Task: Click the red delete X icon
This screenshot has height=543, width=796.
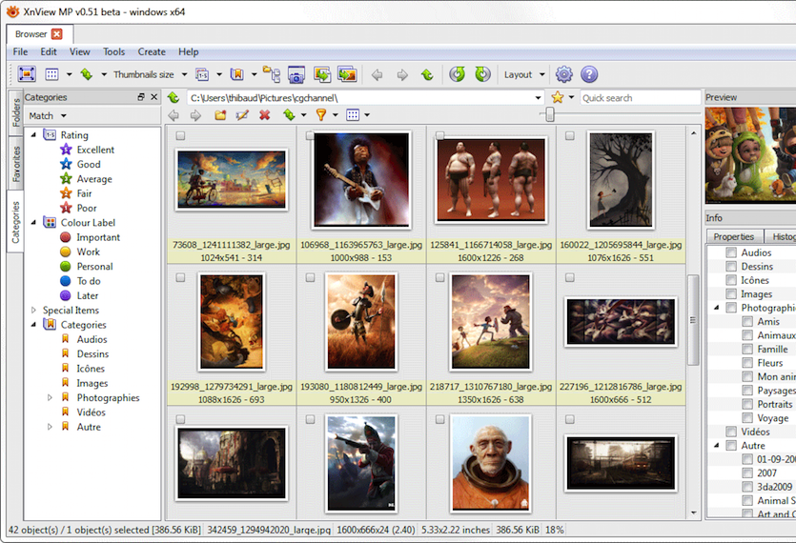Action: pos(264,115)
